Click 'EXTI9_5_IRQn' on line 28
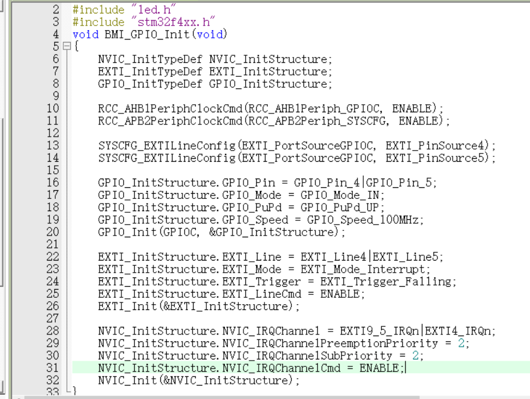 (379, 330)
